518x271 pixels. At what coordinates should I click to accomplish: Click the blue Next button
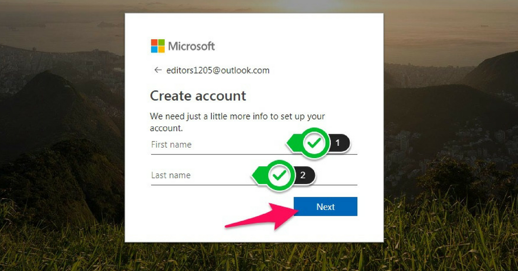click(x=325, y=207)
